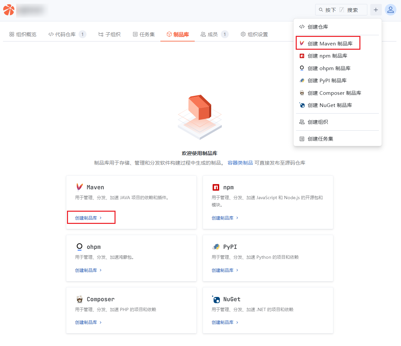Click the grid icon on 组织概览 tab

click(x=12, y=34)
